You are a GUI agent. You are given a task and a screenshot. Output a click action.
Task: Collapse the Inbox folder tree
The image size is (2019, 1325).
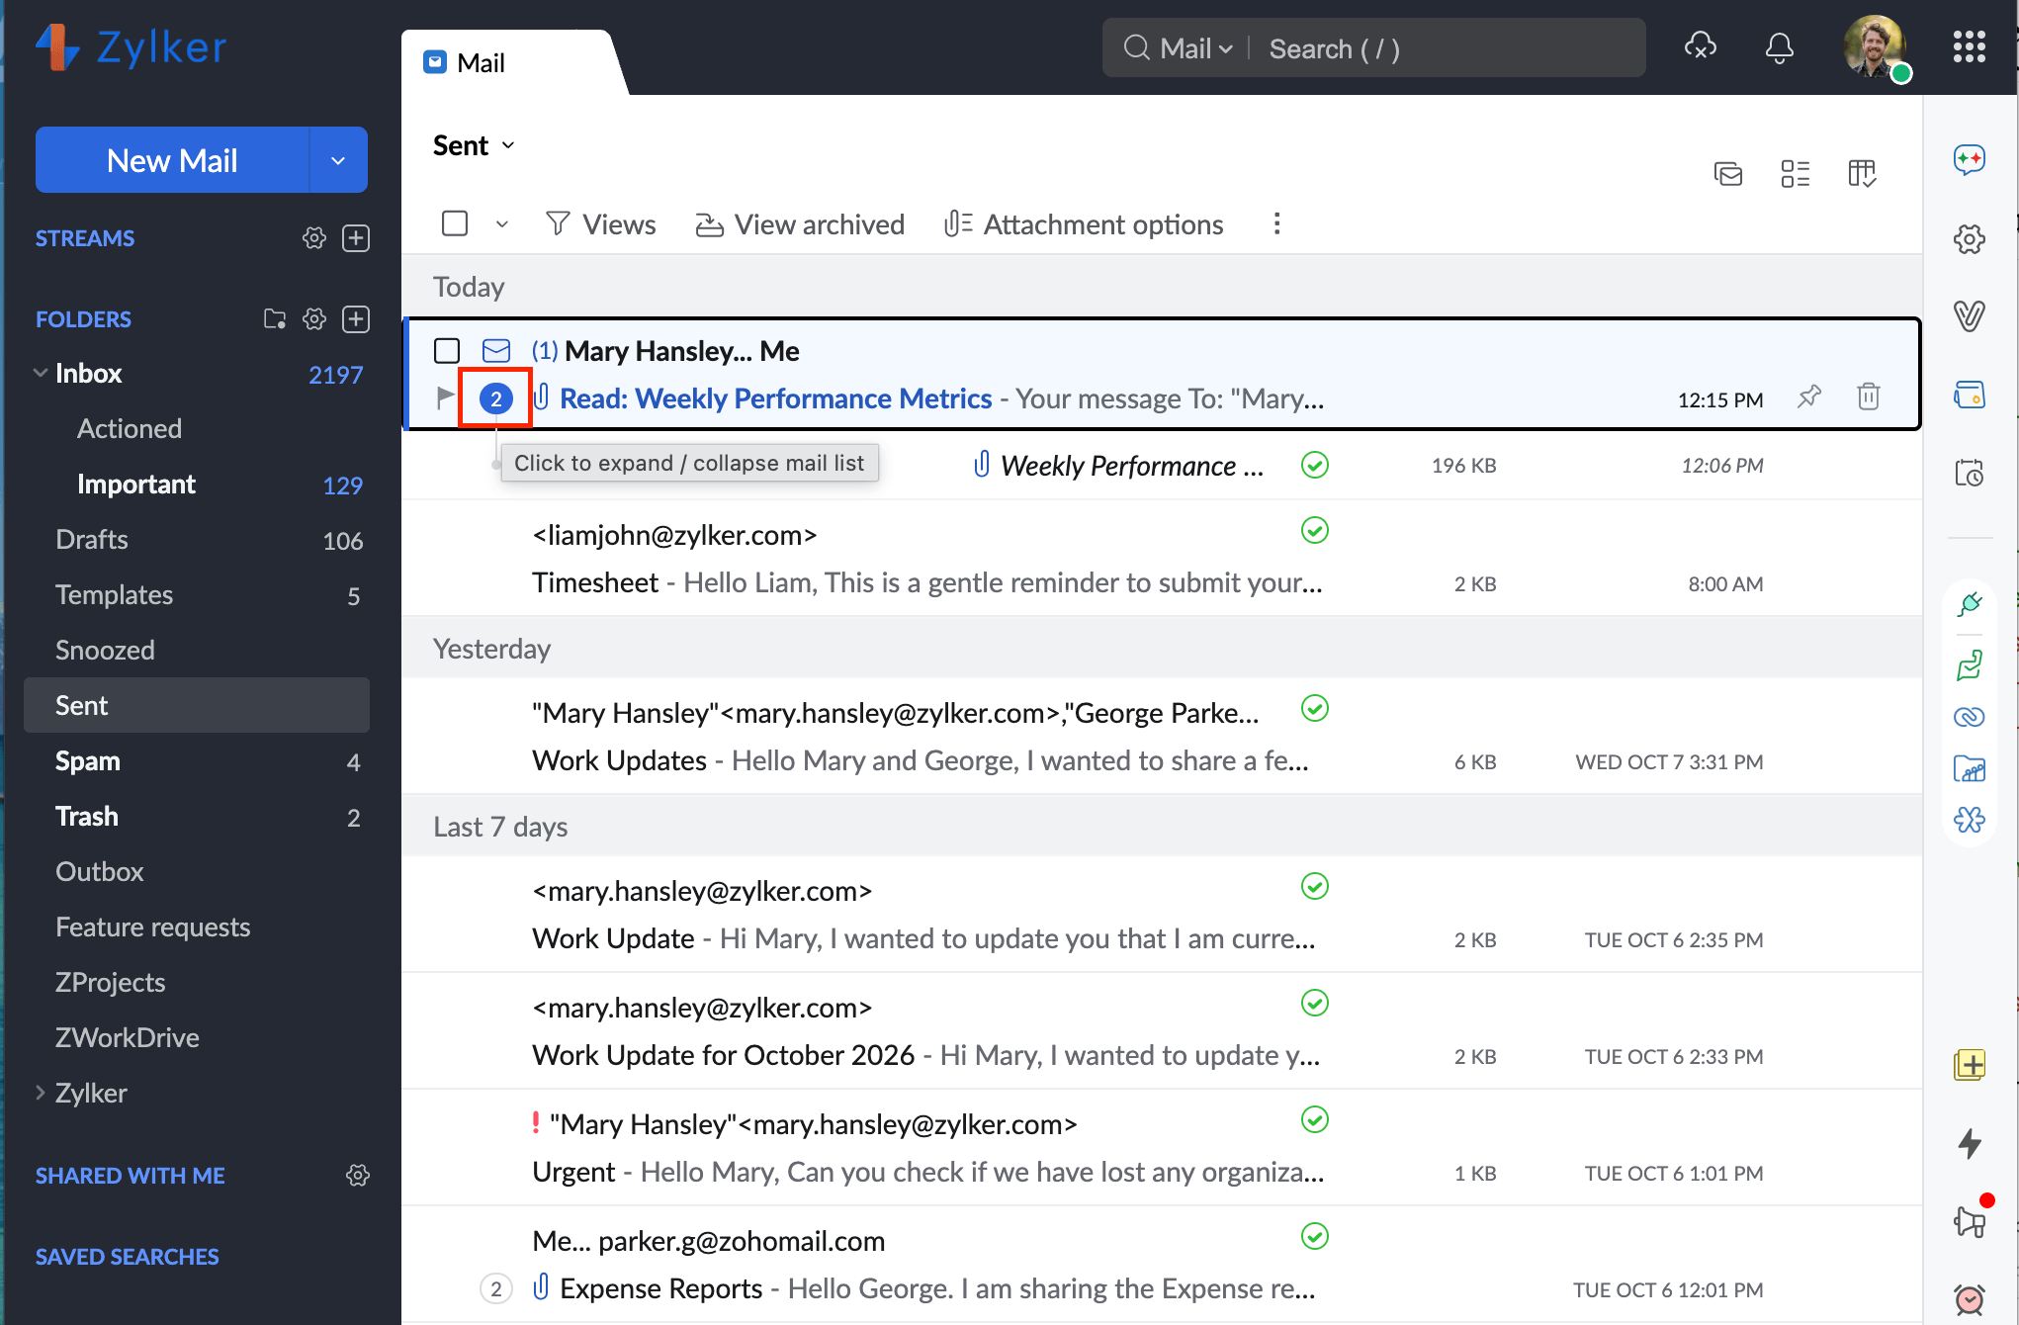[41, 373]
